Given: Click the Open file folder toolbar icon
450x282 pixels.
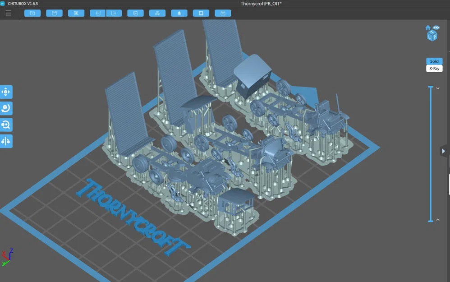Looking at the screenshot, I should pos(32,13).
